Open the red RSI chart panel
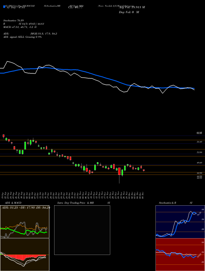 (180, 255)
